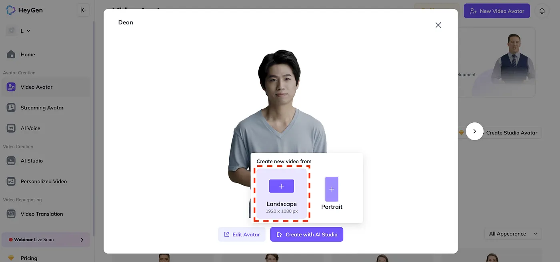Open Video Translation section

[46, 214]
